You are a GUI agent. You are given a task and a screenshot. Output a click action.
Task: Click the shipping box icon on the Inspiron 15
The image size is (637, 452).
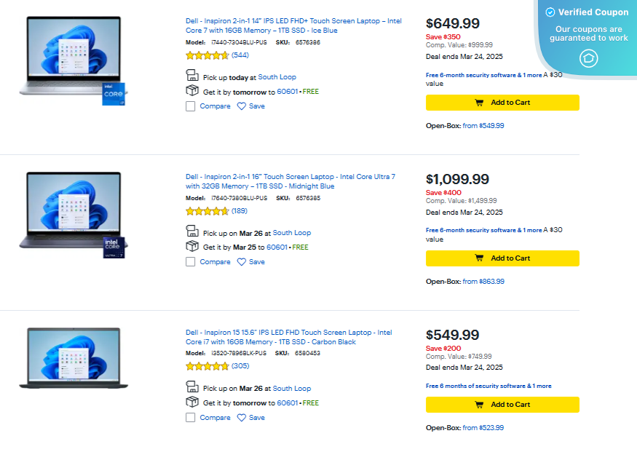coord(192,402)
